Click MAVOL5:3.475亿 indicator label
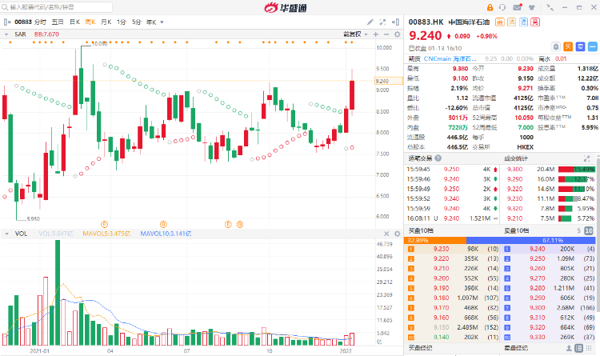600x356 pixels. (x=106, y=234)
